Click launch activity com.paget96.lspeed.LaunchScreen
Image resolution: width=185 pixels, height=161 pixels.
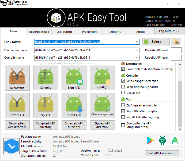77,141
